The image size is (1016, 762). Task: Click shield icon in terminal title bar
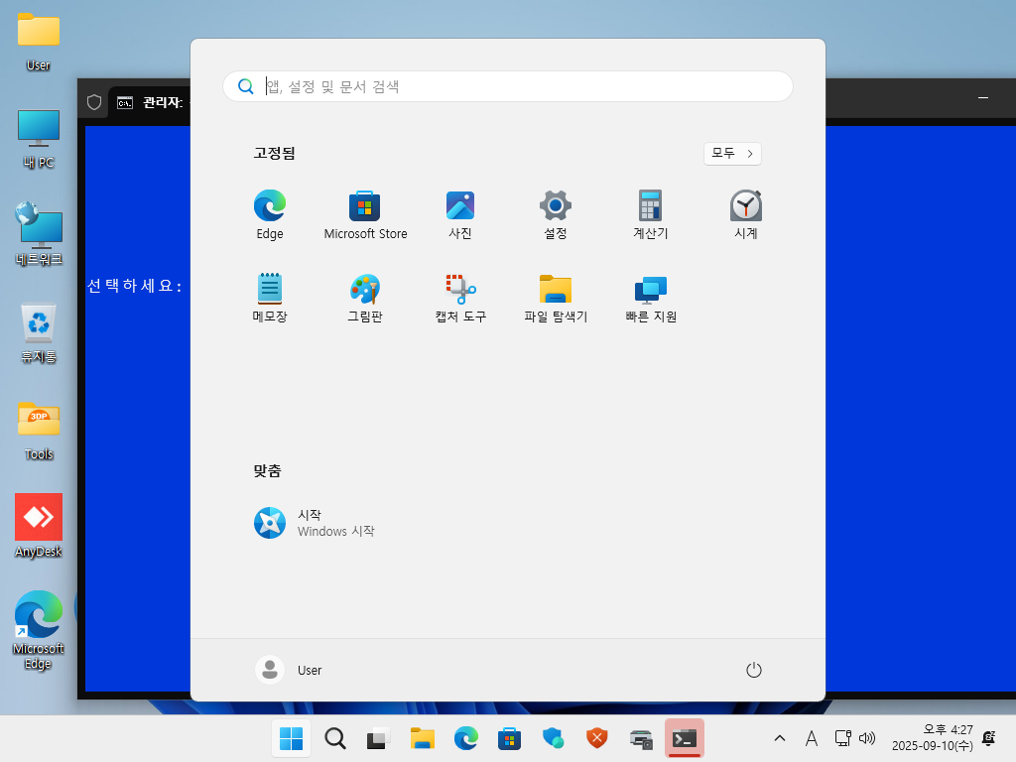(94, 102)
